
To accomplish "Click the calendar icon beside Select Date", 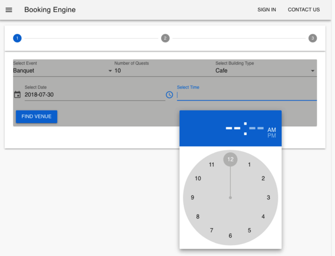I will 17,95.
